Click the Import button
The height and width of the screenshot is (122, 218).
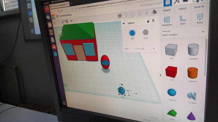coord(167,10)
